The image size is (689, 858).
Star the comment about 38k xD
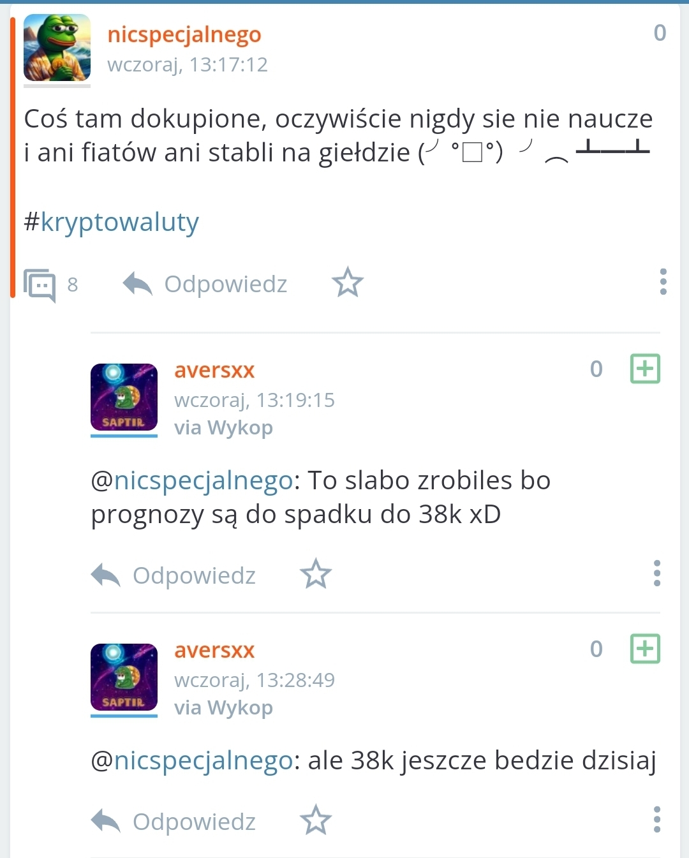pyautogui.click(x=316, y=574)
